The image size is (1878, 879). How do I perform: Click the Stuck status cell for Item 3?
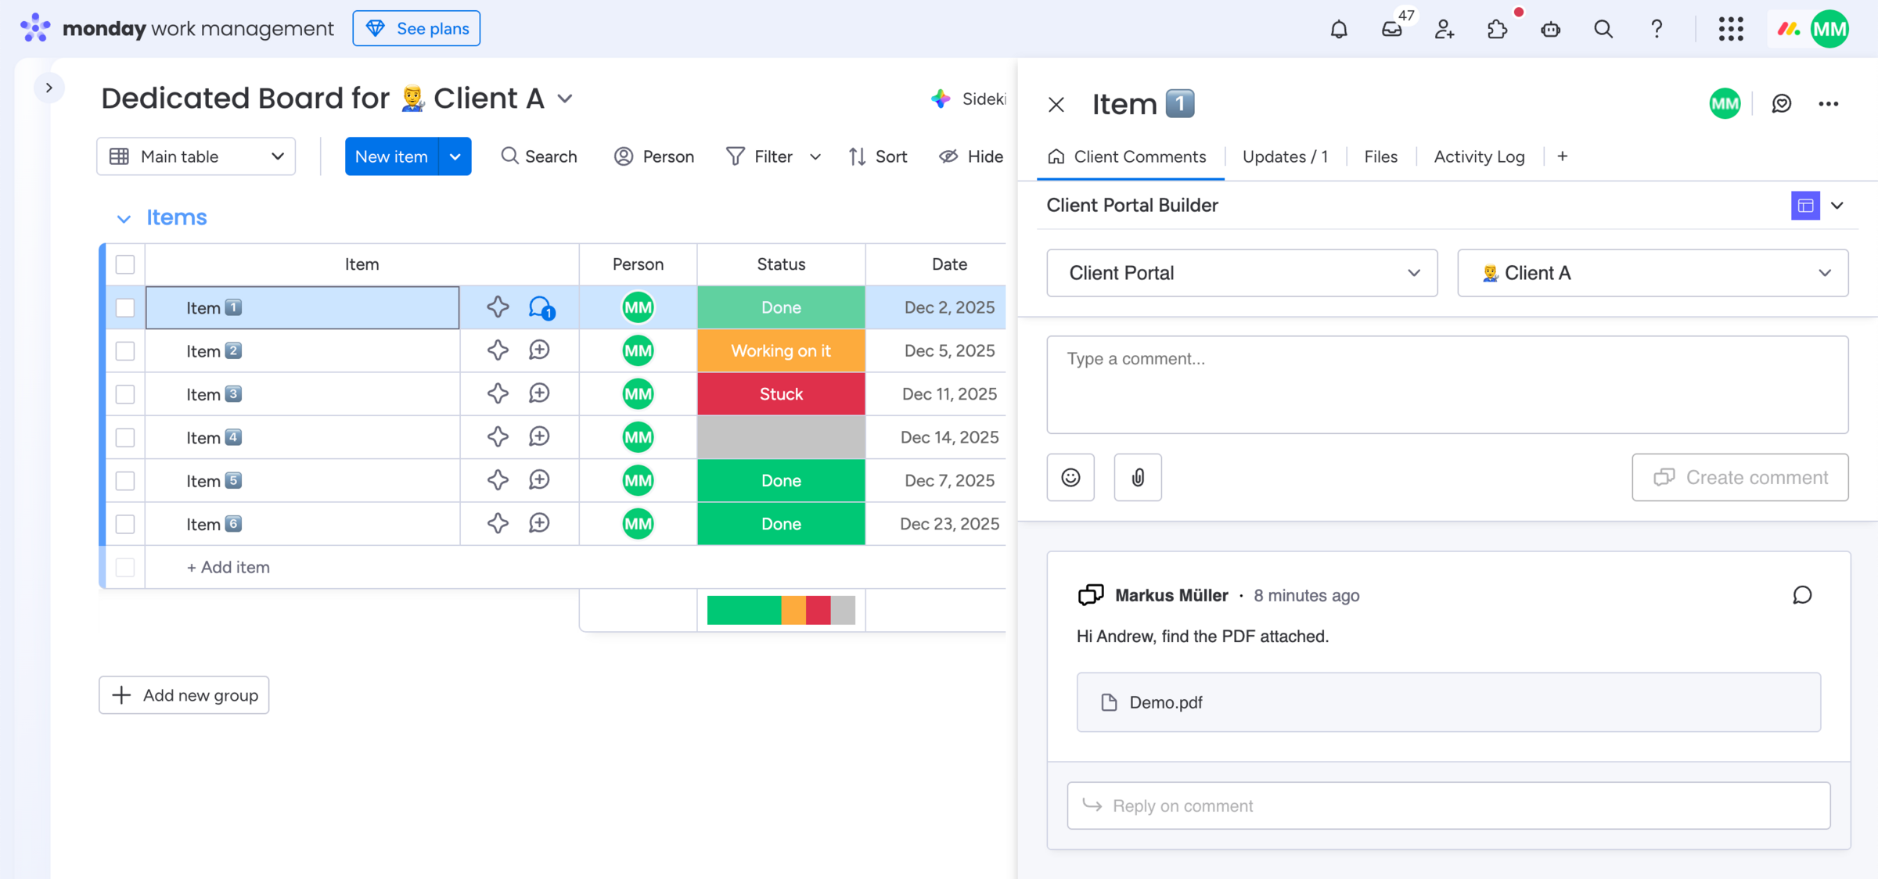coord(781,394)
